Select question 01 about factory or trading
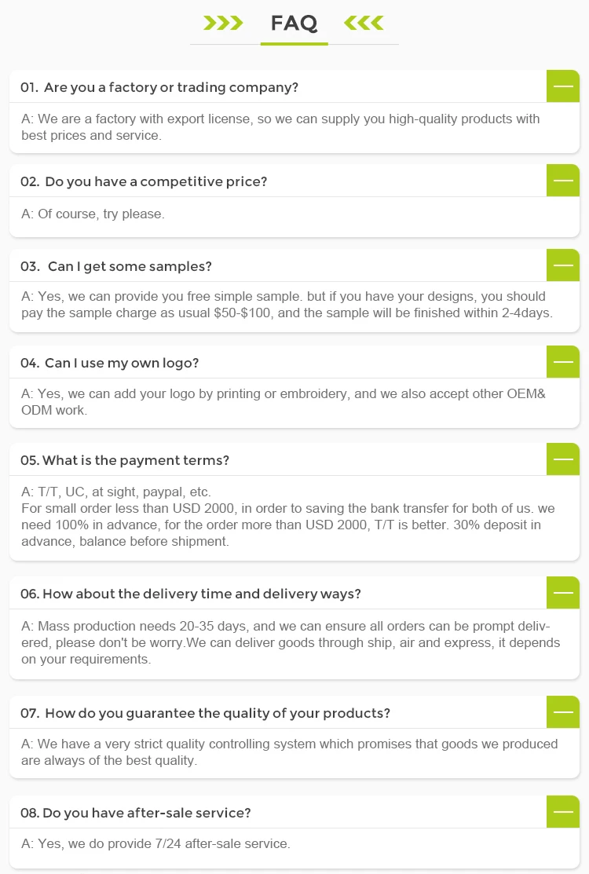 click(x=159, y=87)
